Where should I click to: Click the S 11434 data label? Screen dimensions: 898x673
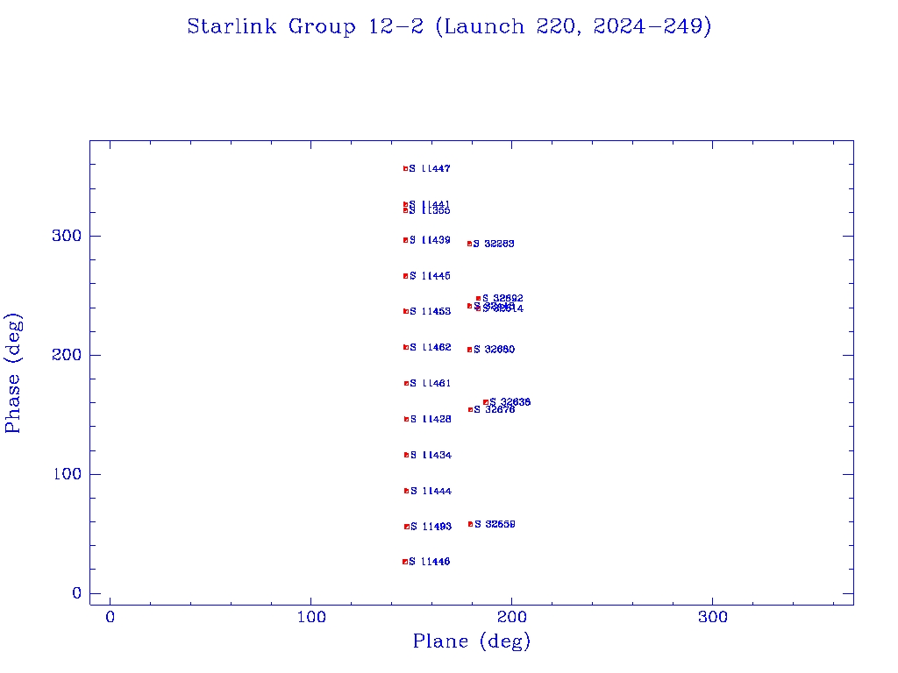point(431,455)
